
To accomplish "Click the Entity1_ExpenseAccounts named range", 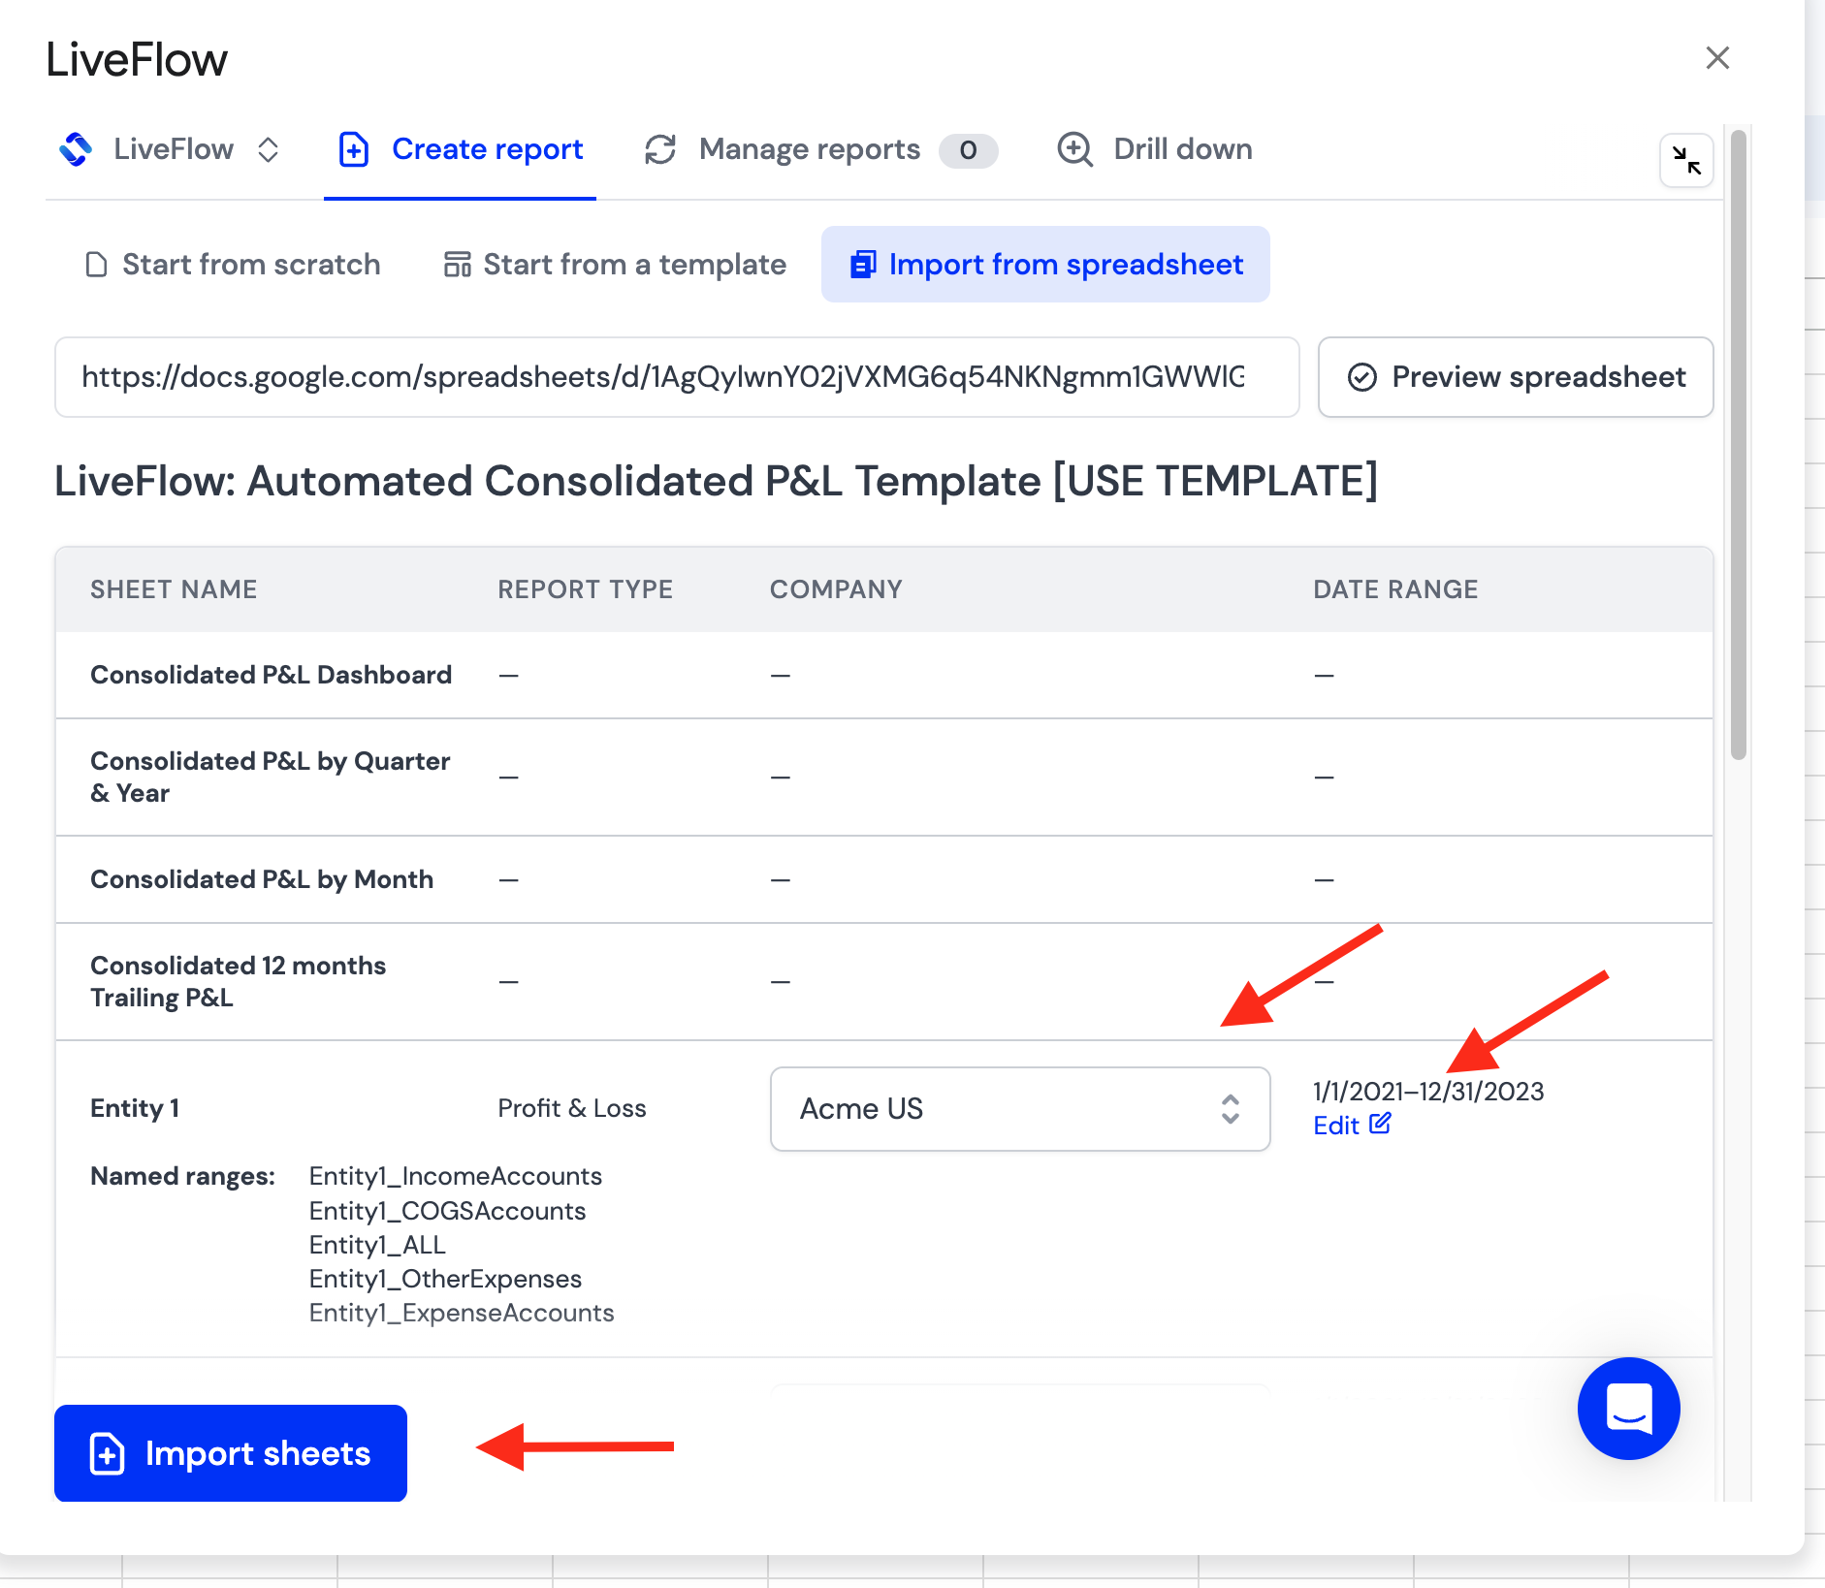I will [462, 1313].
